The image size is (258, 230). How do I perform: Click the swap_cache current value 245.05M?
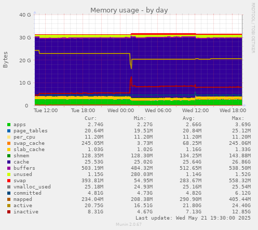click(x=92, y=143)
